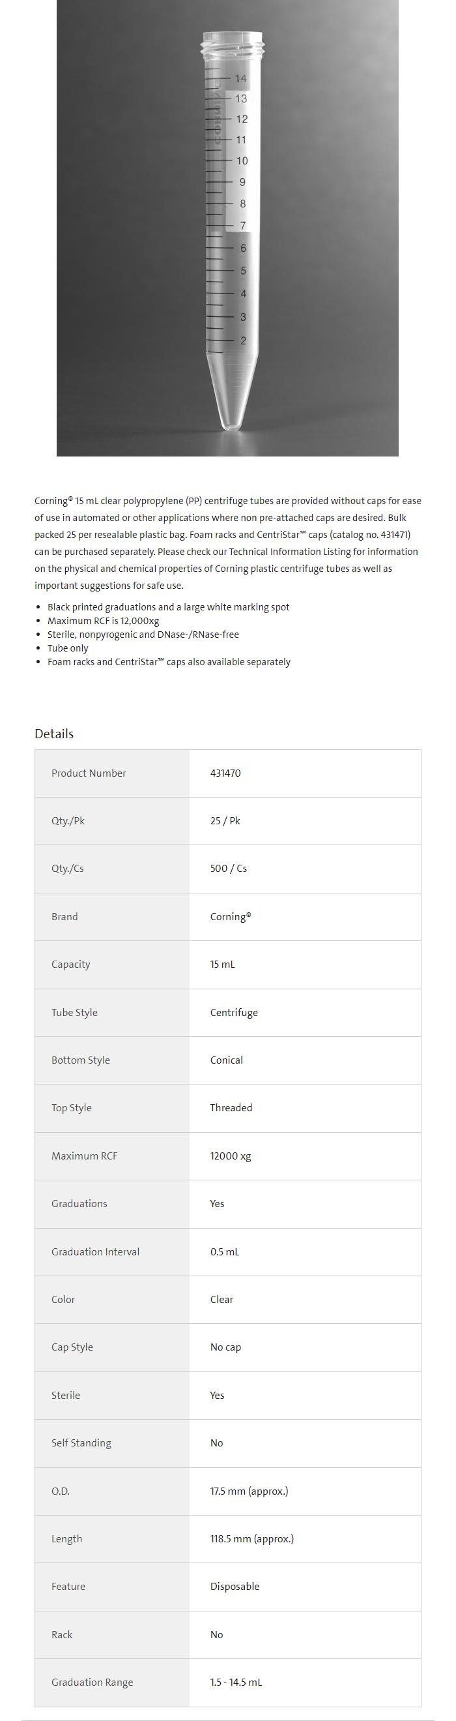456x1721 pixels.
Task: Click the Length value 118.5 mm (approx.)
Action: [251, 1538]
